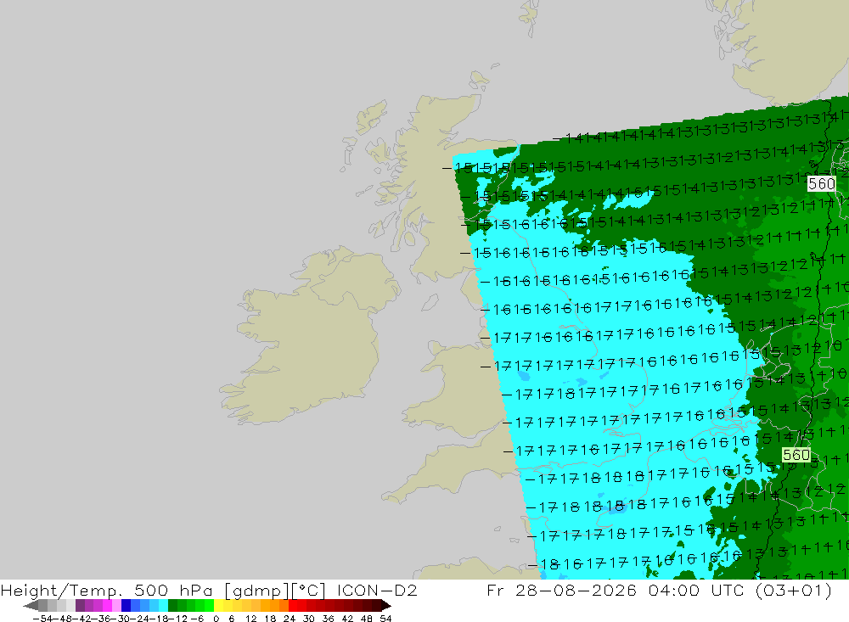
Task: Click the date Fr 28-08-2026
Action: tap(561, 590)
